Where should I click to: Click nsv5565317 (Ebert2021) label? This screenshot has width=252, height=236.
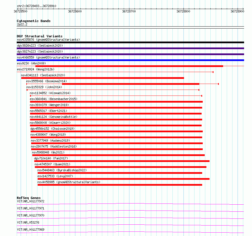pyautogui.click(x=48, y=111)
